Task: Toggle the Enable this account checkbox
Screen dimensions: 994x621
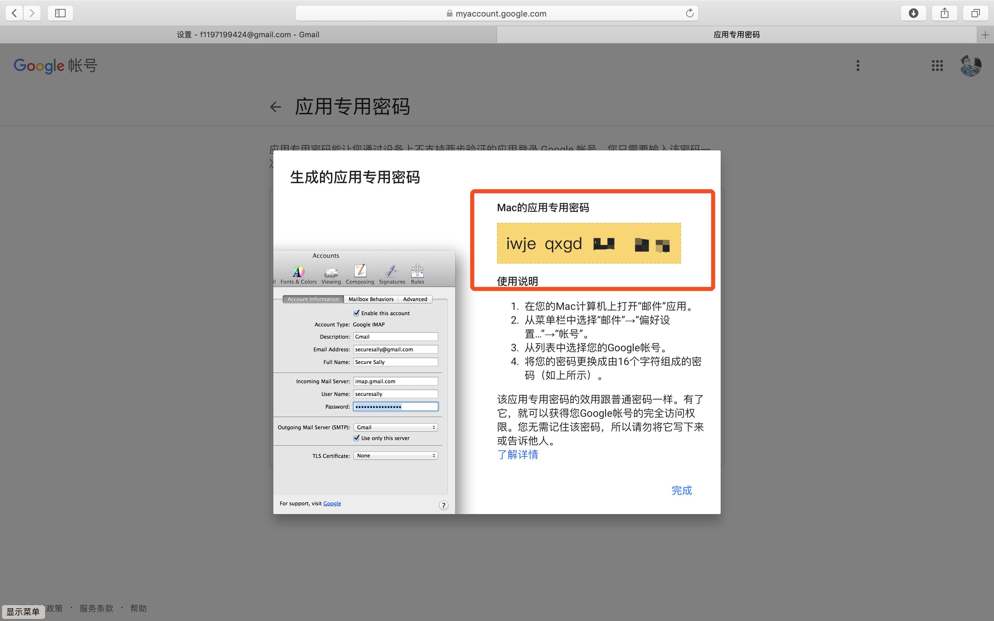Action: click(356, 313)
